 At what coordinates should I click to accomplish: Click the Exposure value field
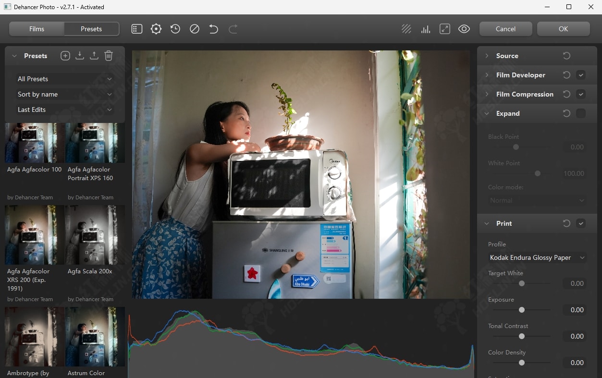[575, 310]
